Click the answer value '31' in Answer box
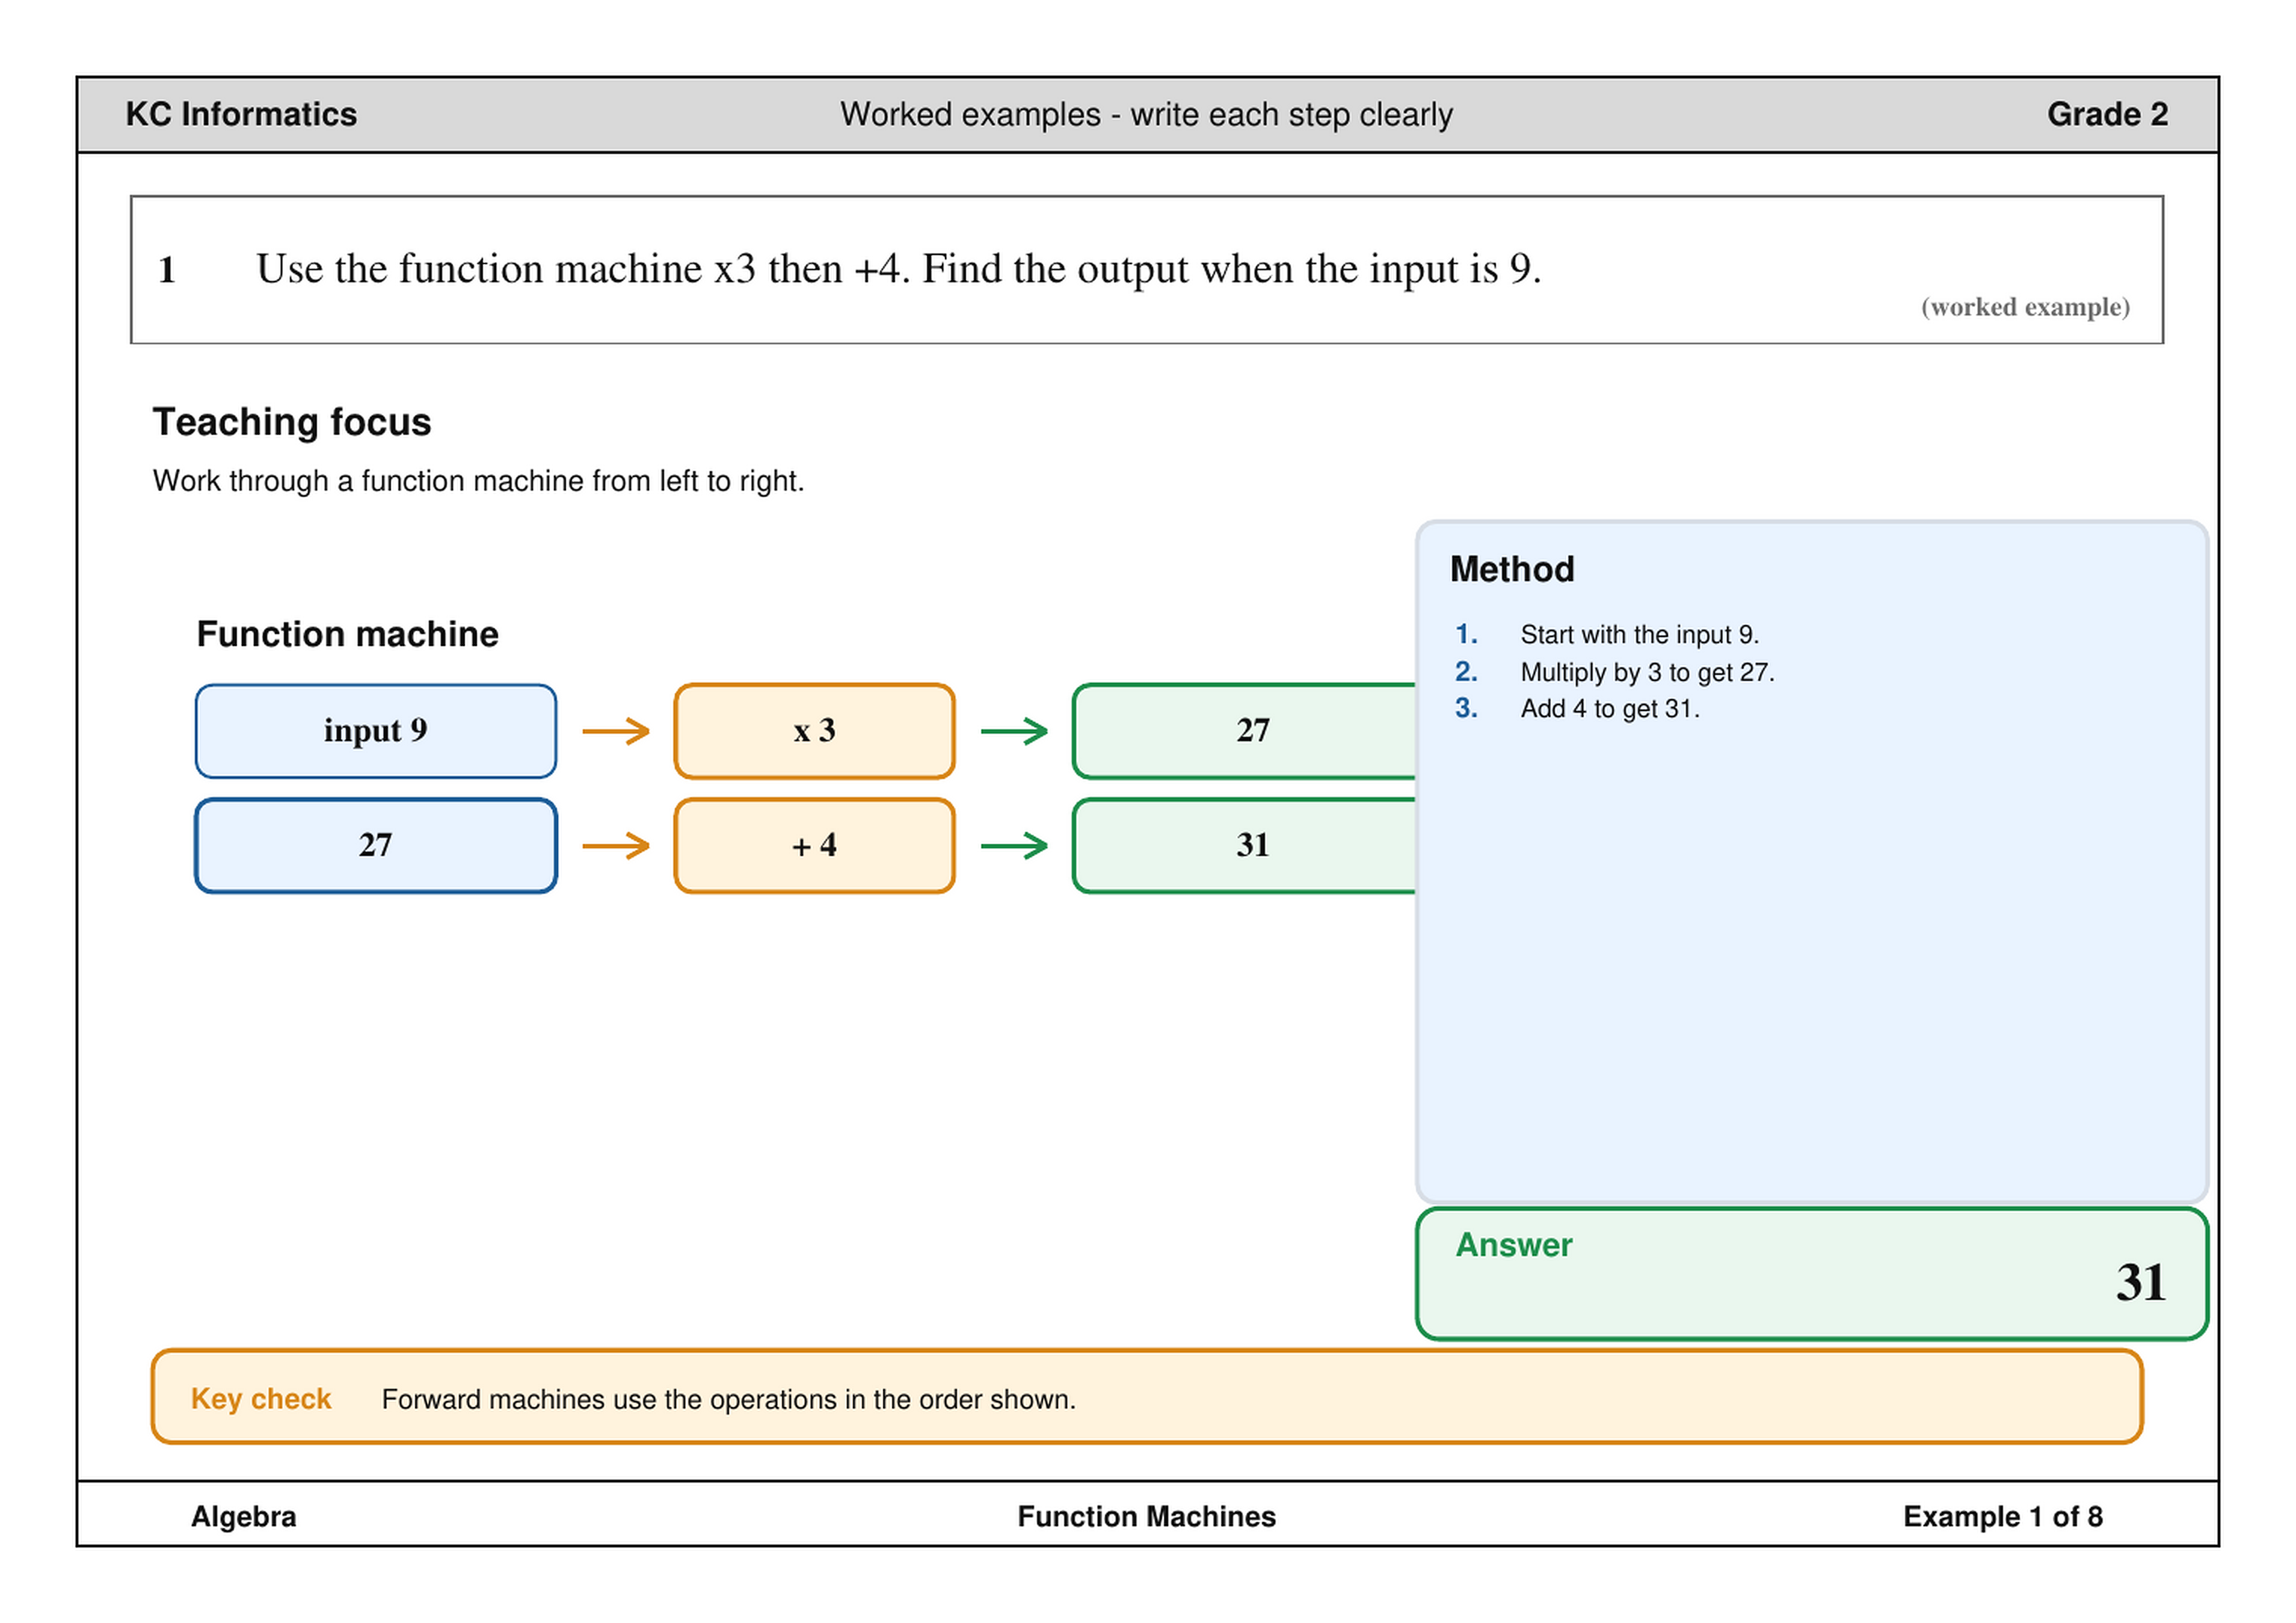This screenshot has width=2296, height=1623. point(2140,1282)
